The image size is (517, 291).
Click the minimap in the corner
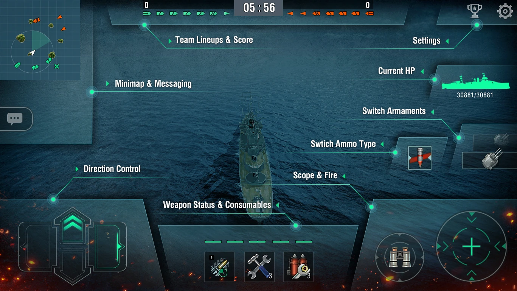click(40, 40)
